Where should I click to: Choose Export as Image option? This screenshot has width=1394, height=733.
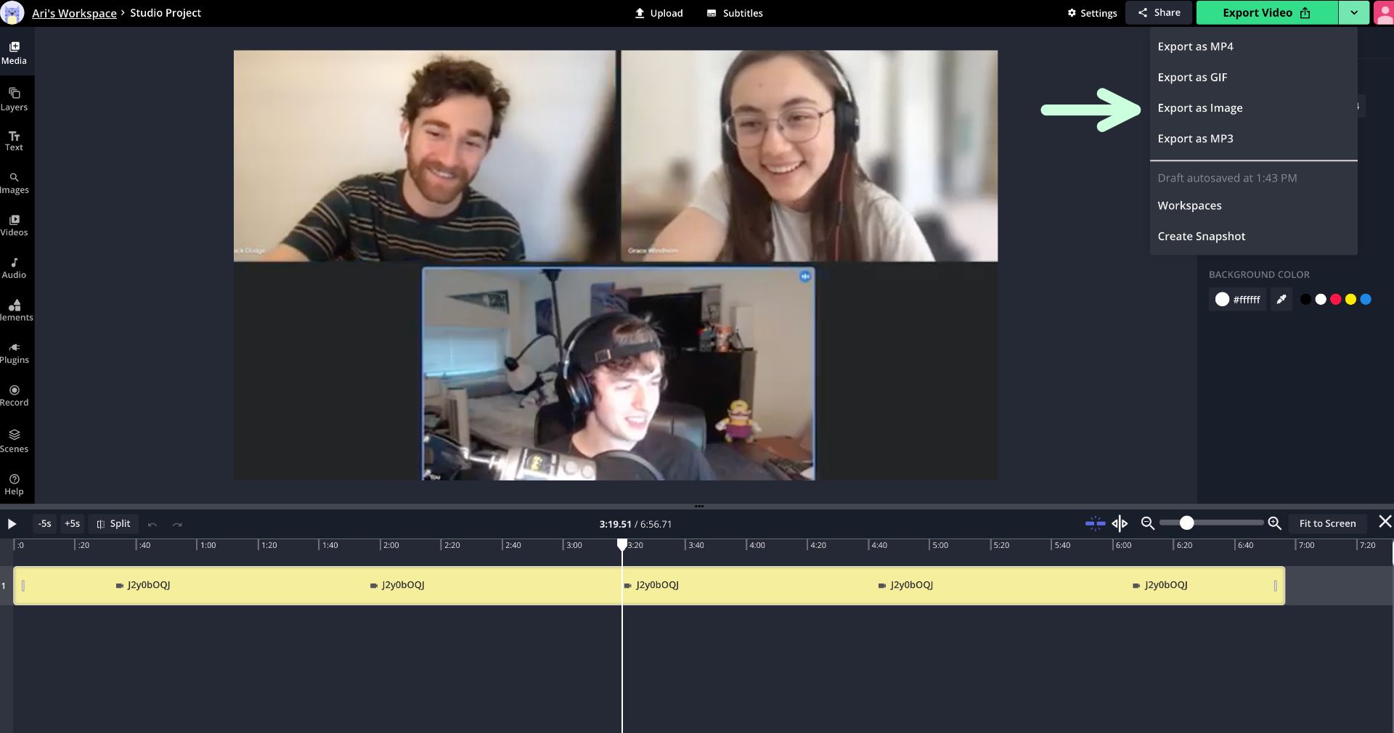tap(1199, 108)
